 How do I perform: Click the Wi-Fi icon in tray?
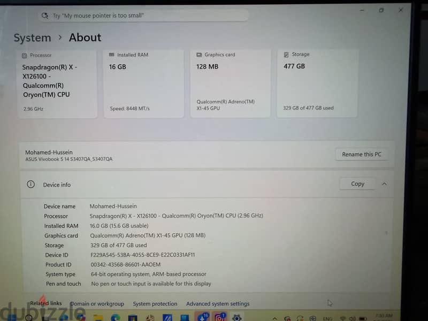(343, 318)
